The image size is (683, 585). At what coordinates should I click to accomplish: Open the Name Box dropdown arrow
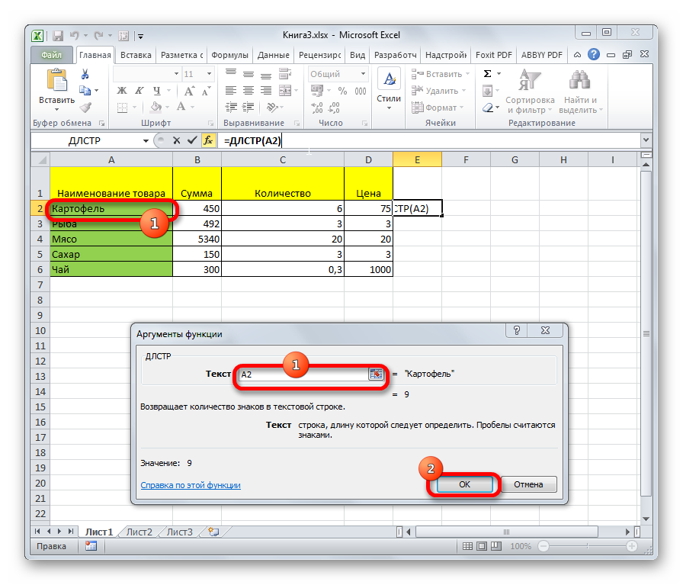point(146,141)
